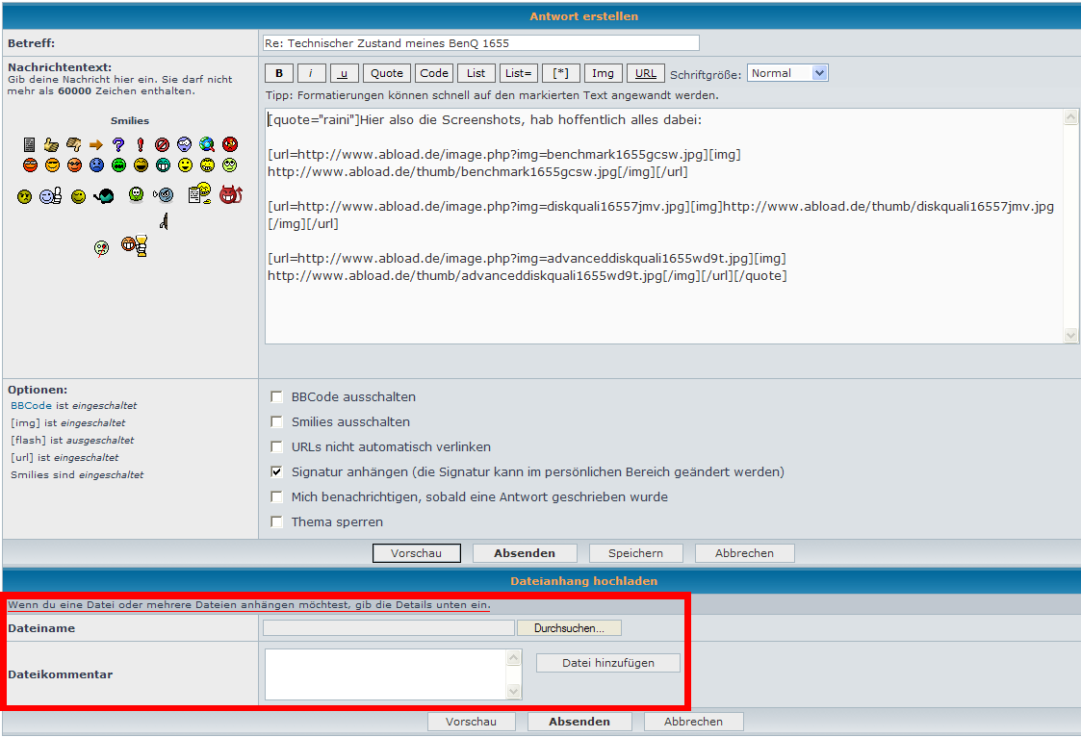Viewport: 1081px width, 737px height.
Task: Insert the red devil smiley
Action: tap(230, 194)
